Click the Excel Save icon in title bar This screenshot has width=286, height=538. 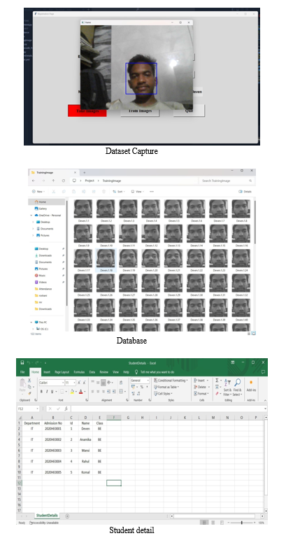pos(22,362)
